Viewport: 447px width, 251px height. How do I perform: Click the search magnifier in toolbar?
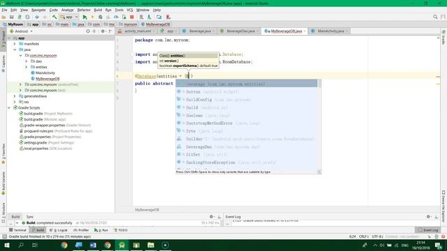pyautogui.click(x=435, y=17)
